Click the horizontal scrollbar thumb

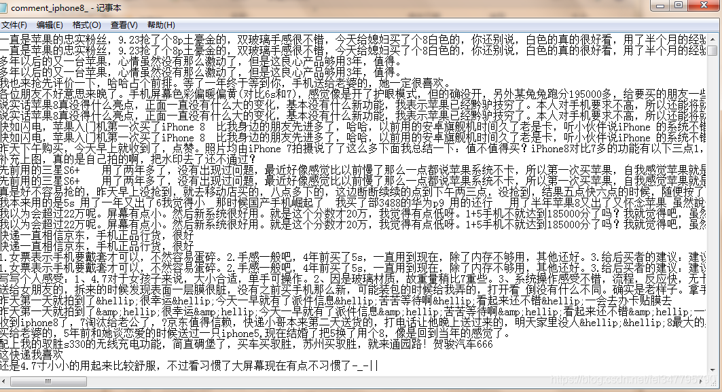tap(48, 381)
